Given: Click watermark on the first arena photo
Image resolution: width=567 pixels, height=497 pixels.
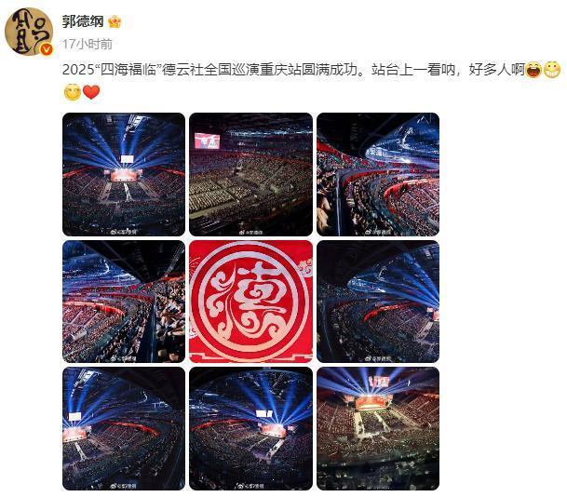Looking at the screenshot, I should point(124,232).
